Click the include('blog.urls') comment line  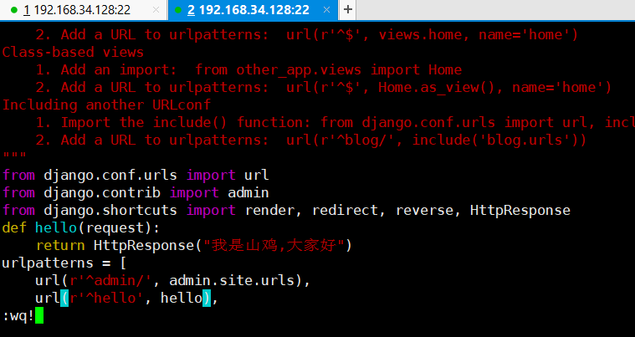tap(311, 140)
